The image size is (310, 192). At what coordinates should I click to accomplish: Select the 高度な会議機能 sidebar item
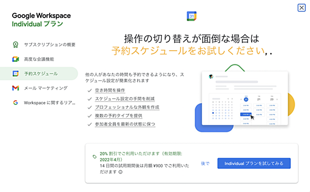point(39,59)
